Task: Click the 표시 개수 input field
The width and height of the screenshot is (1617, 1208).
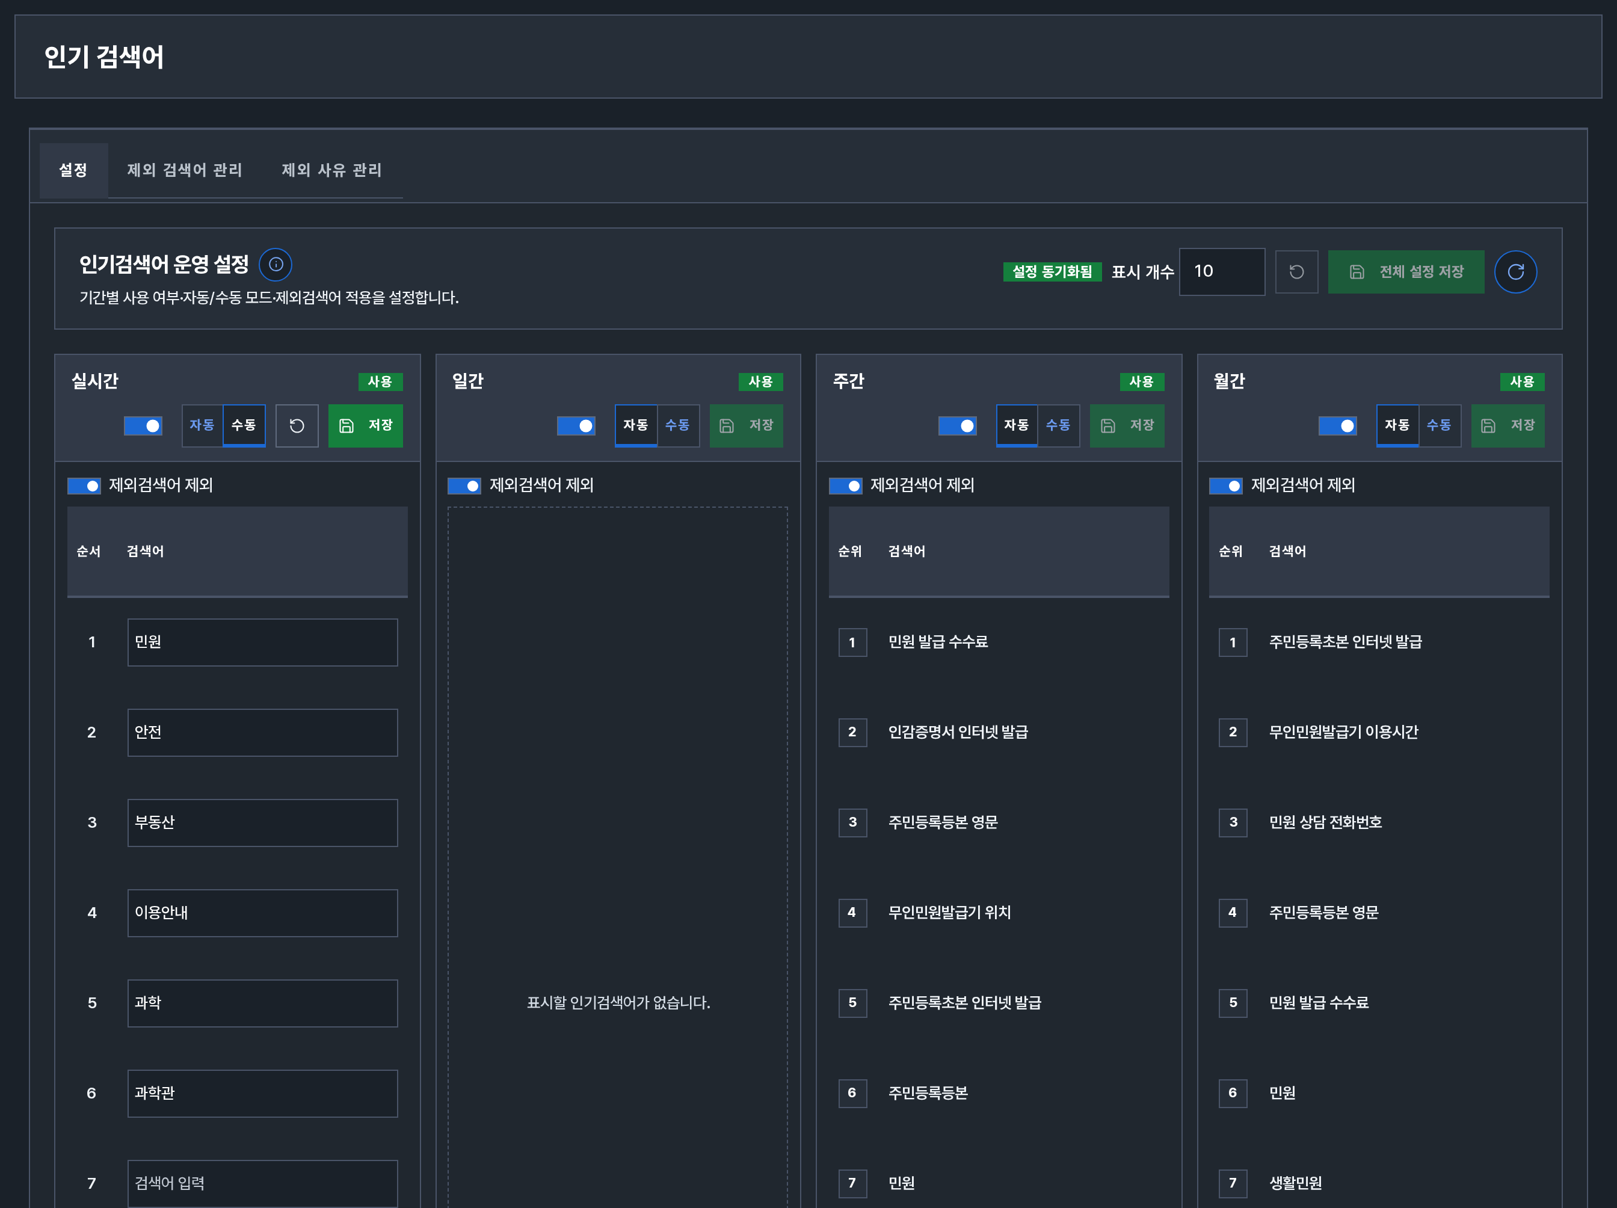Action: 1222,272
